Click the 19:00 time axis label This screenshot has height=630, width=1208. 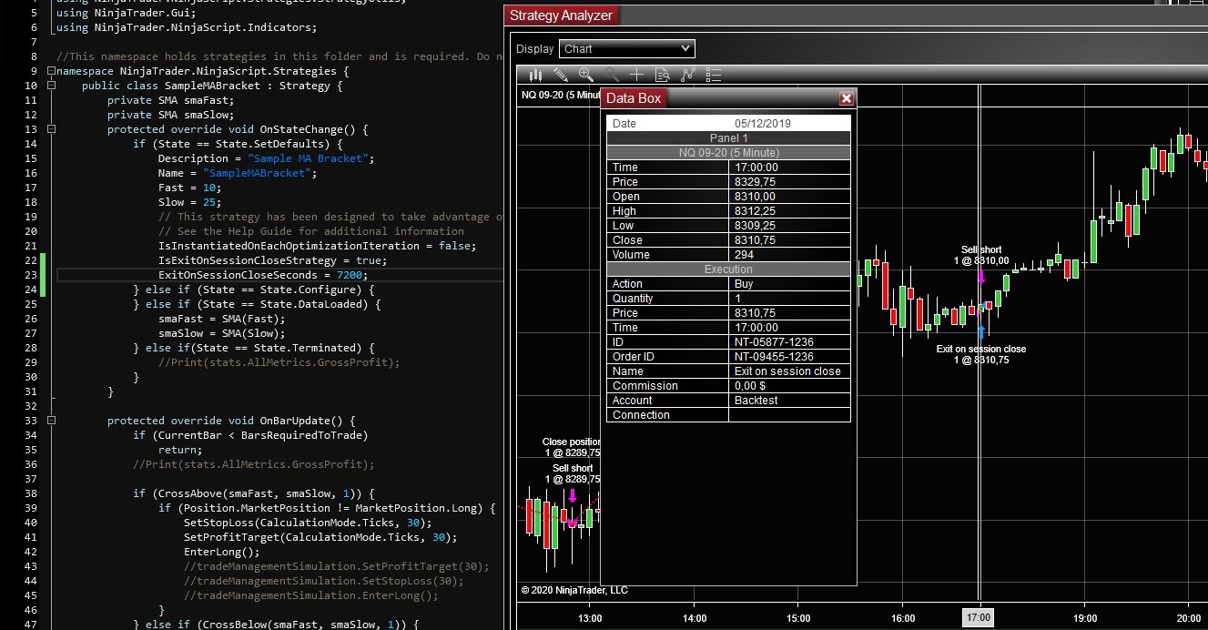1084,619
